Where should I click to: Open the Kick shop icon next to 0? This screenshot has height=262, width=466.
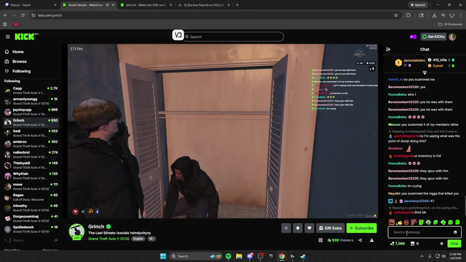(x=412, y=244)
